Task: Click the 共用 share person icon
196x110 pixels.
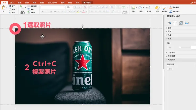Action: coord(191,2)
